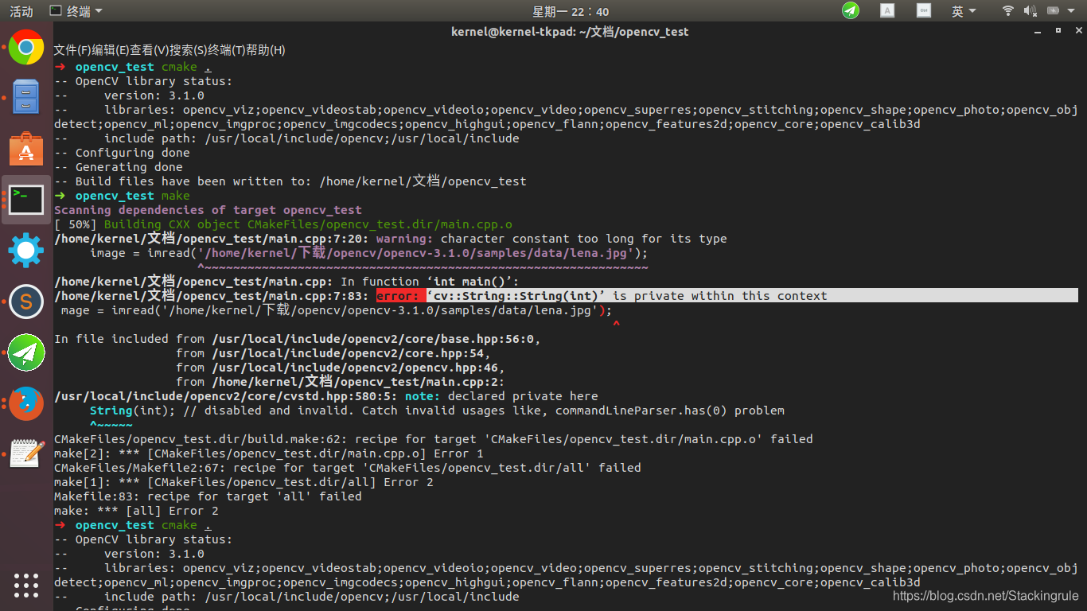This screenshot has width=1087, height=611.
Task: Click 'opencv.hpp:46' include line
Action: pos(341,368)
